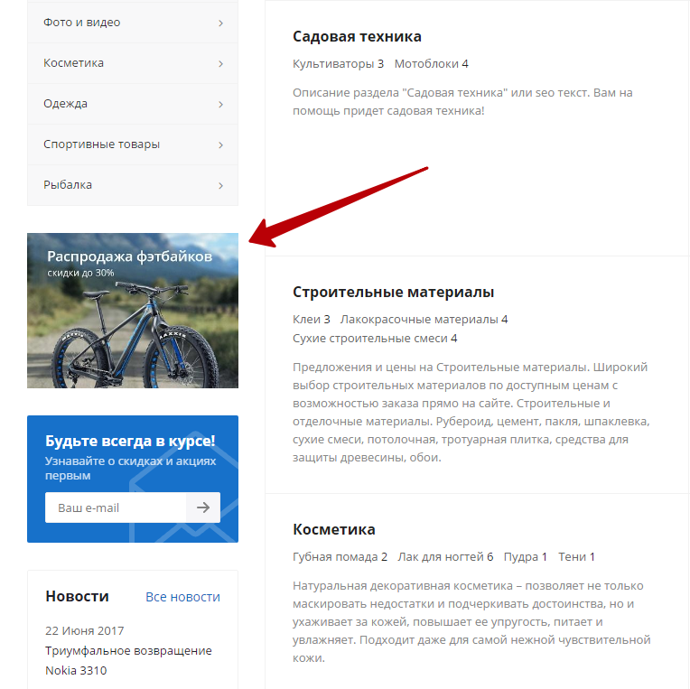Focus the Ваш e-mail input field
This screenshot has height=689, width=690.
[116, 507]
